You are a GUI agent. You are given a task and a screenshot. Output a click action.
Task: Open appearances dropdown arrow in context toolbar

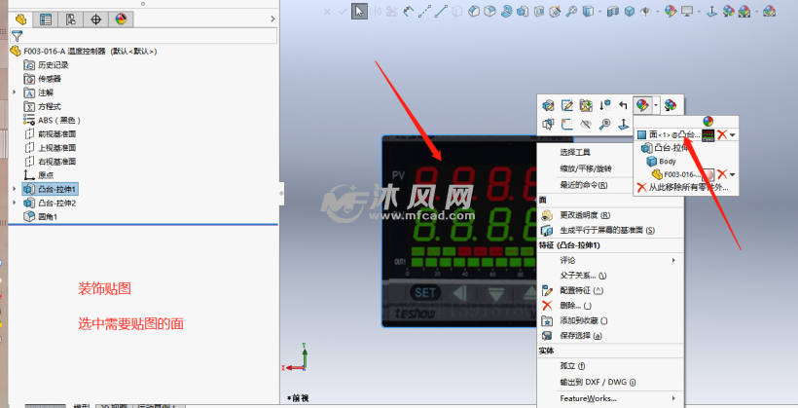tap(656, 105)
